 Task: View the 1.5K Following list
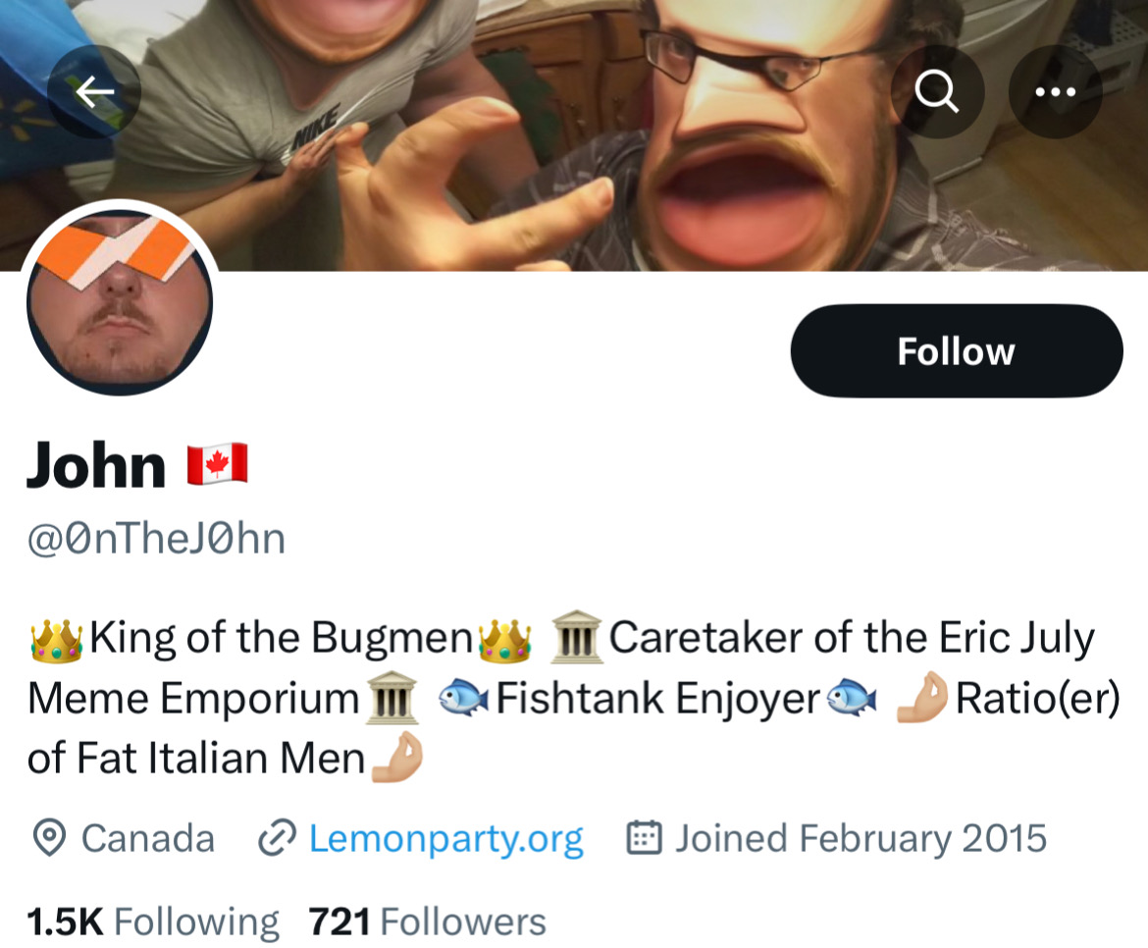(153, 922)
